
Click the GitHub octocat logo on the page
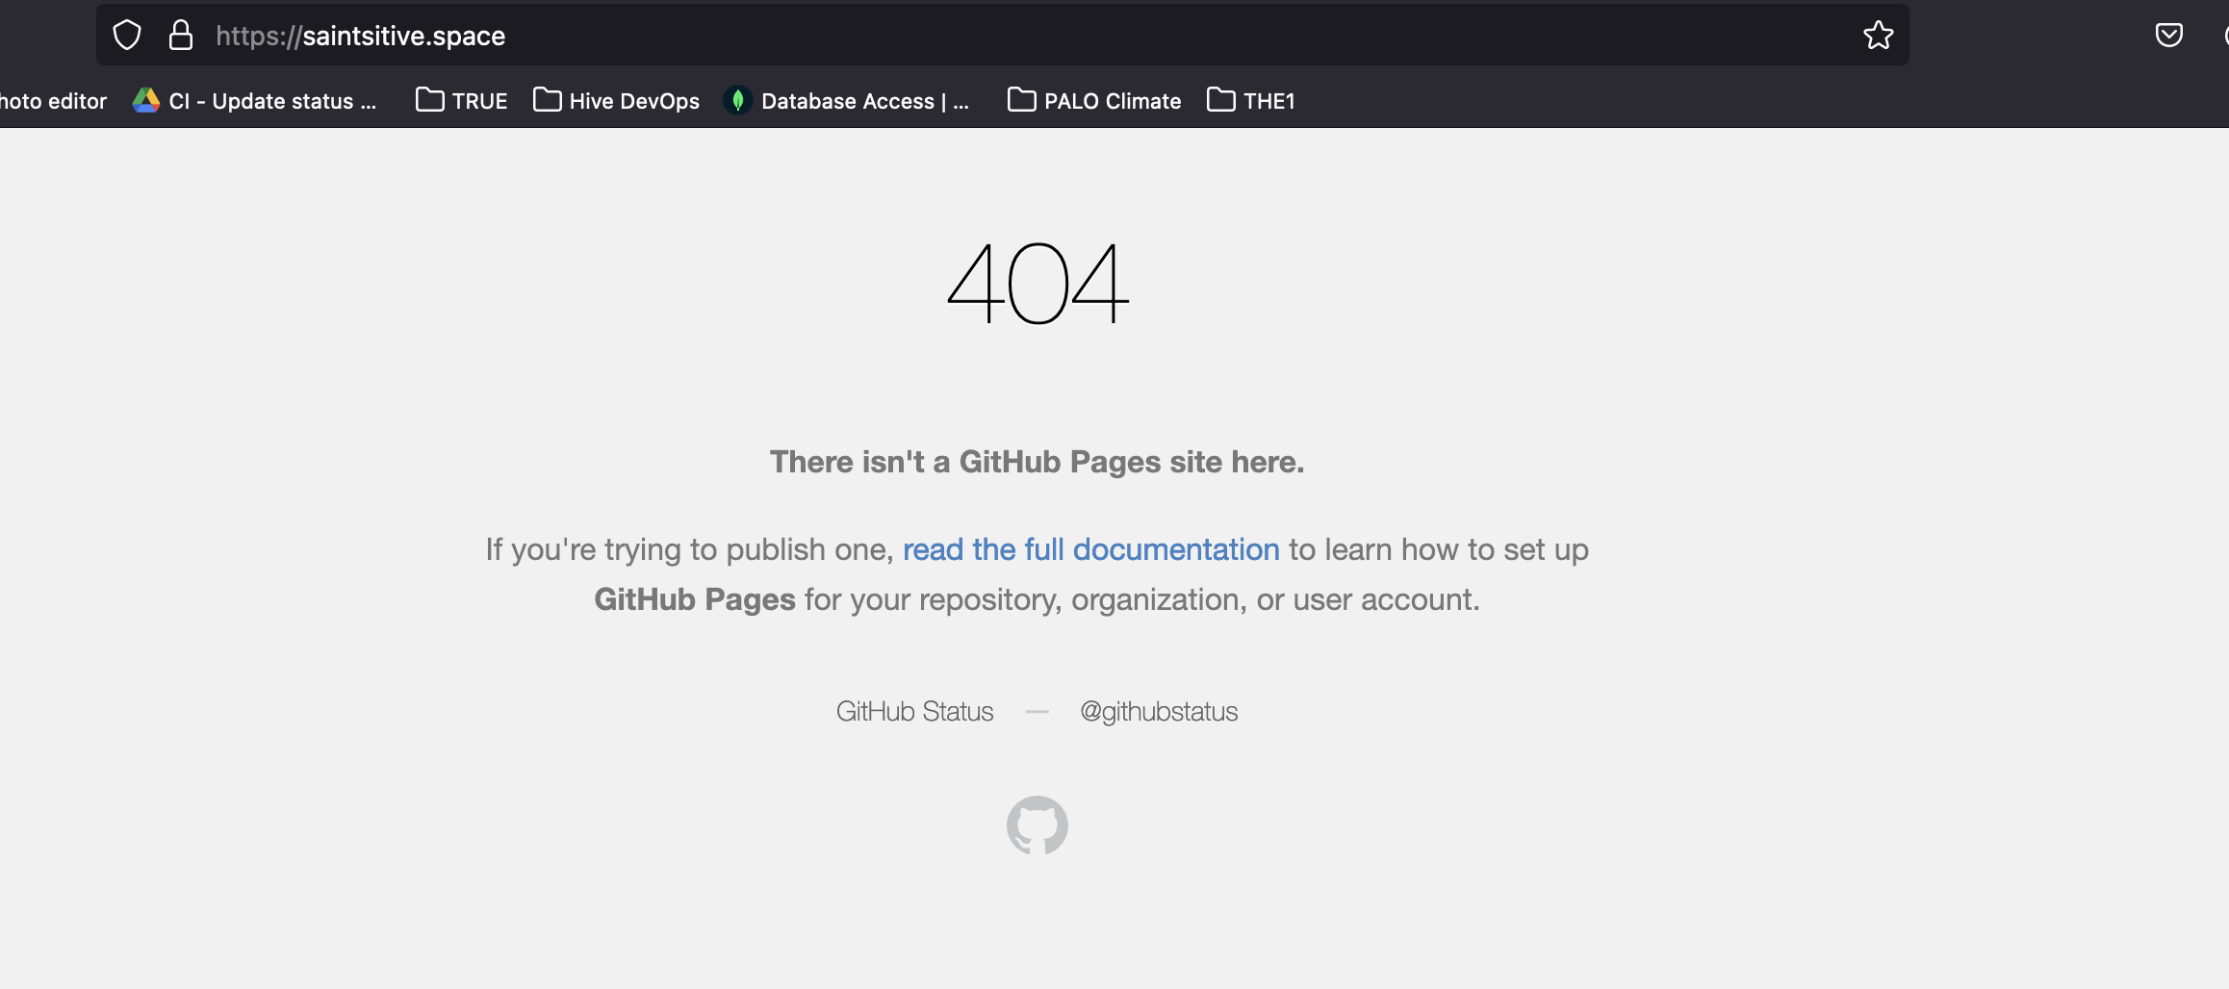pyautogui.click(x=1037, y=824)
